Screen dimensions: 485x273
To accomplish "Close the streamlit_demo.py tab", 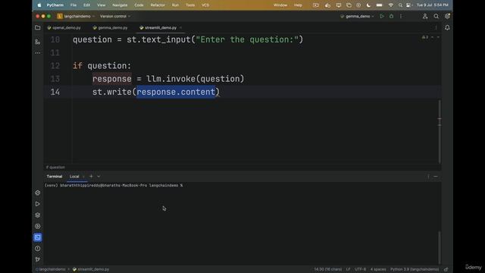I will point(180,28).
